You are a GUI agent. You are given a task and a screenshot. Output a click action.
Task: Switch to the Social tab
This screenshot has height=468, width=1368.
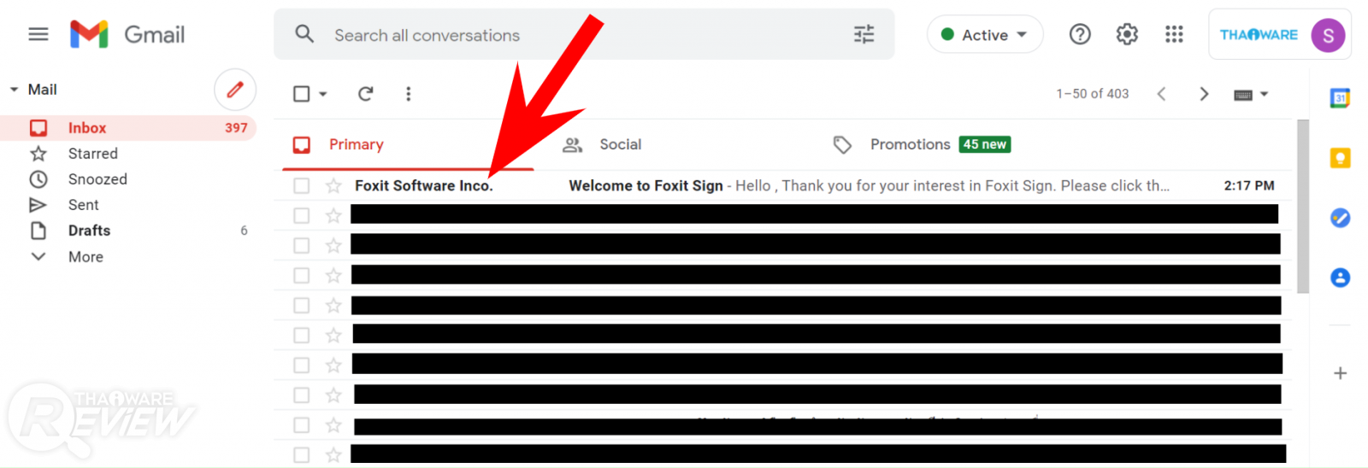pos(620,144)
